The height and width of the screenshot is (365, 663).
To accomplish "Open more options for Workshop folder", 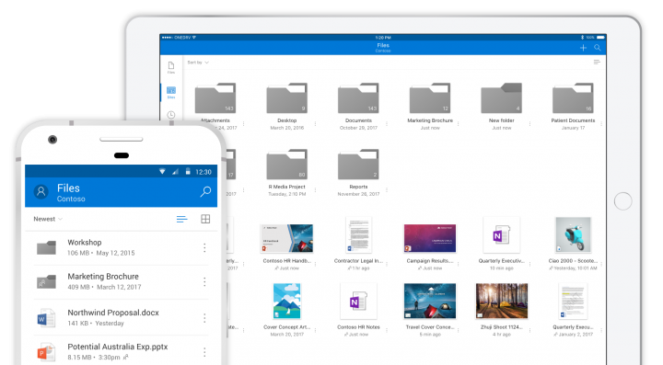I will coord(204,247).
